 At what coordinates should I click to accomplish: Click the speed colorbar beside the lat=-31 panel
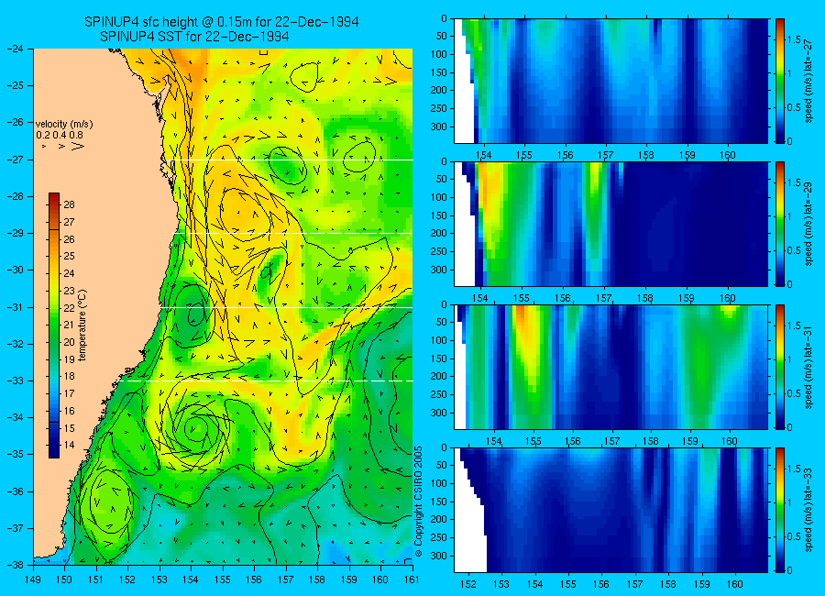(x=780, y=367)
